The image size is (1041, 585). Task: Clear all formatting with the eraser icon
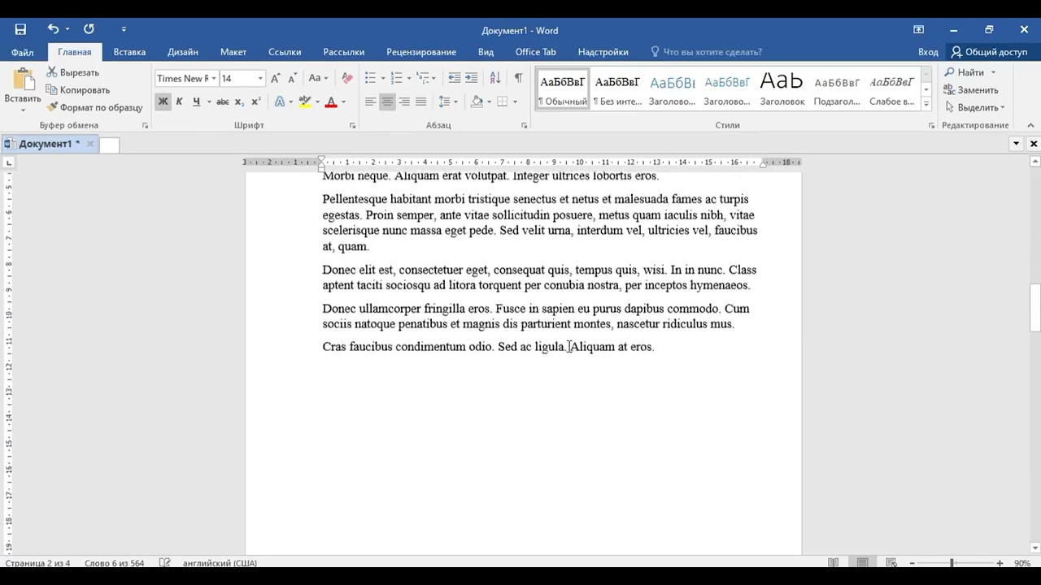point(347,78)
